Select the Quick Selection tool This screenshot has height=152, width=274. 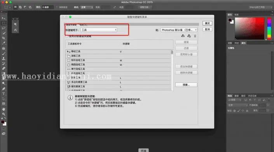coord(3,33)
